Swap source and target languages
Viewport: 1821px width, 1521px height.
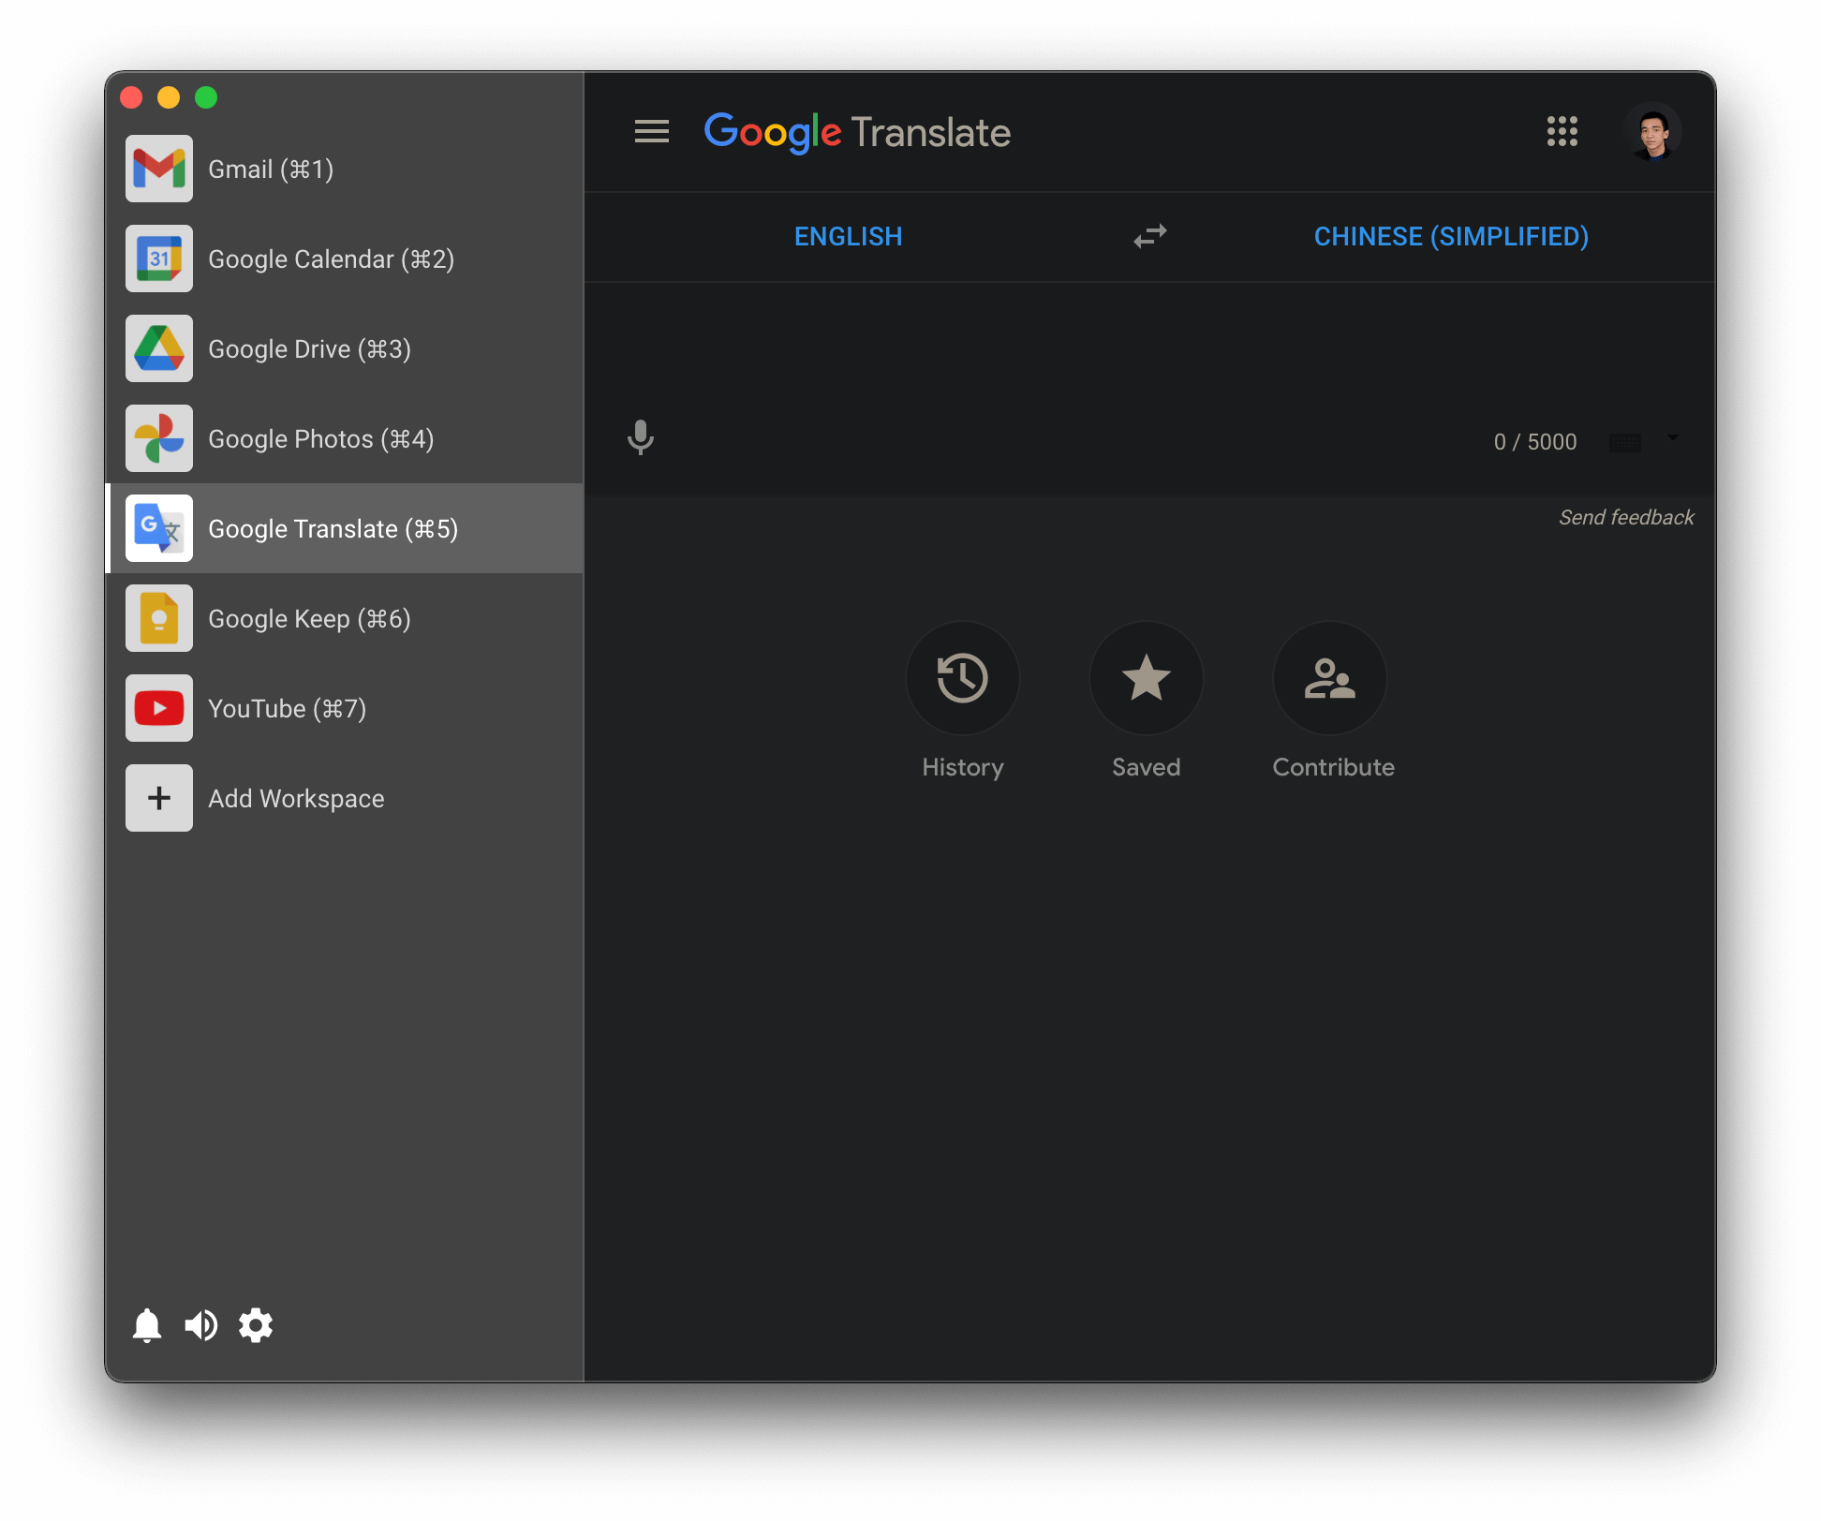pyautogui.click(x=1150, y=236)
